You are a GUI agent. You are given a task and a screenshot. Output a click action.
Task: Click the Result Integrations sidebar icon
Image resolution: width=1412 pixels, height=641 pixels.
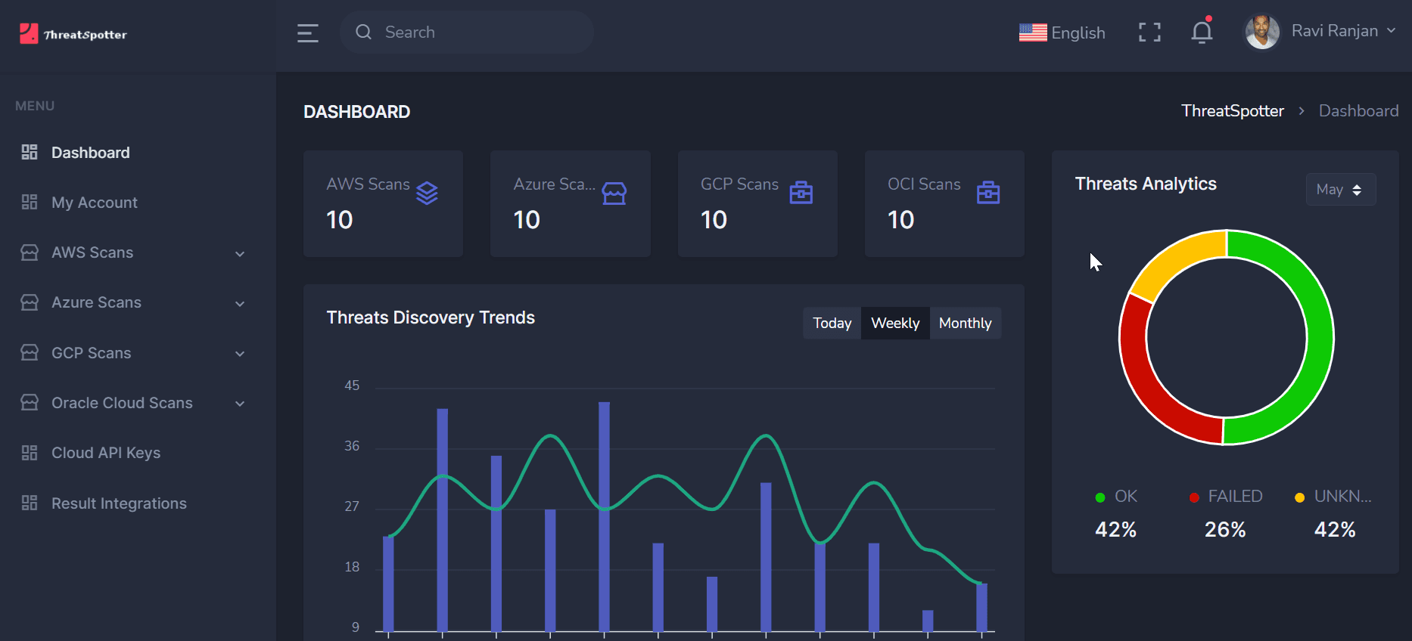[30, 503]
